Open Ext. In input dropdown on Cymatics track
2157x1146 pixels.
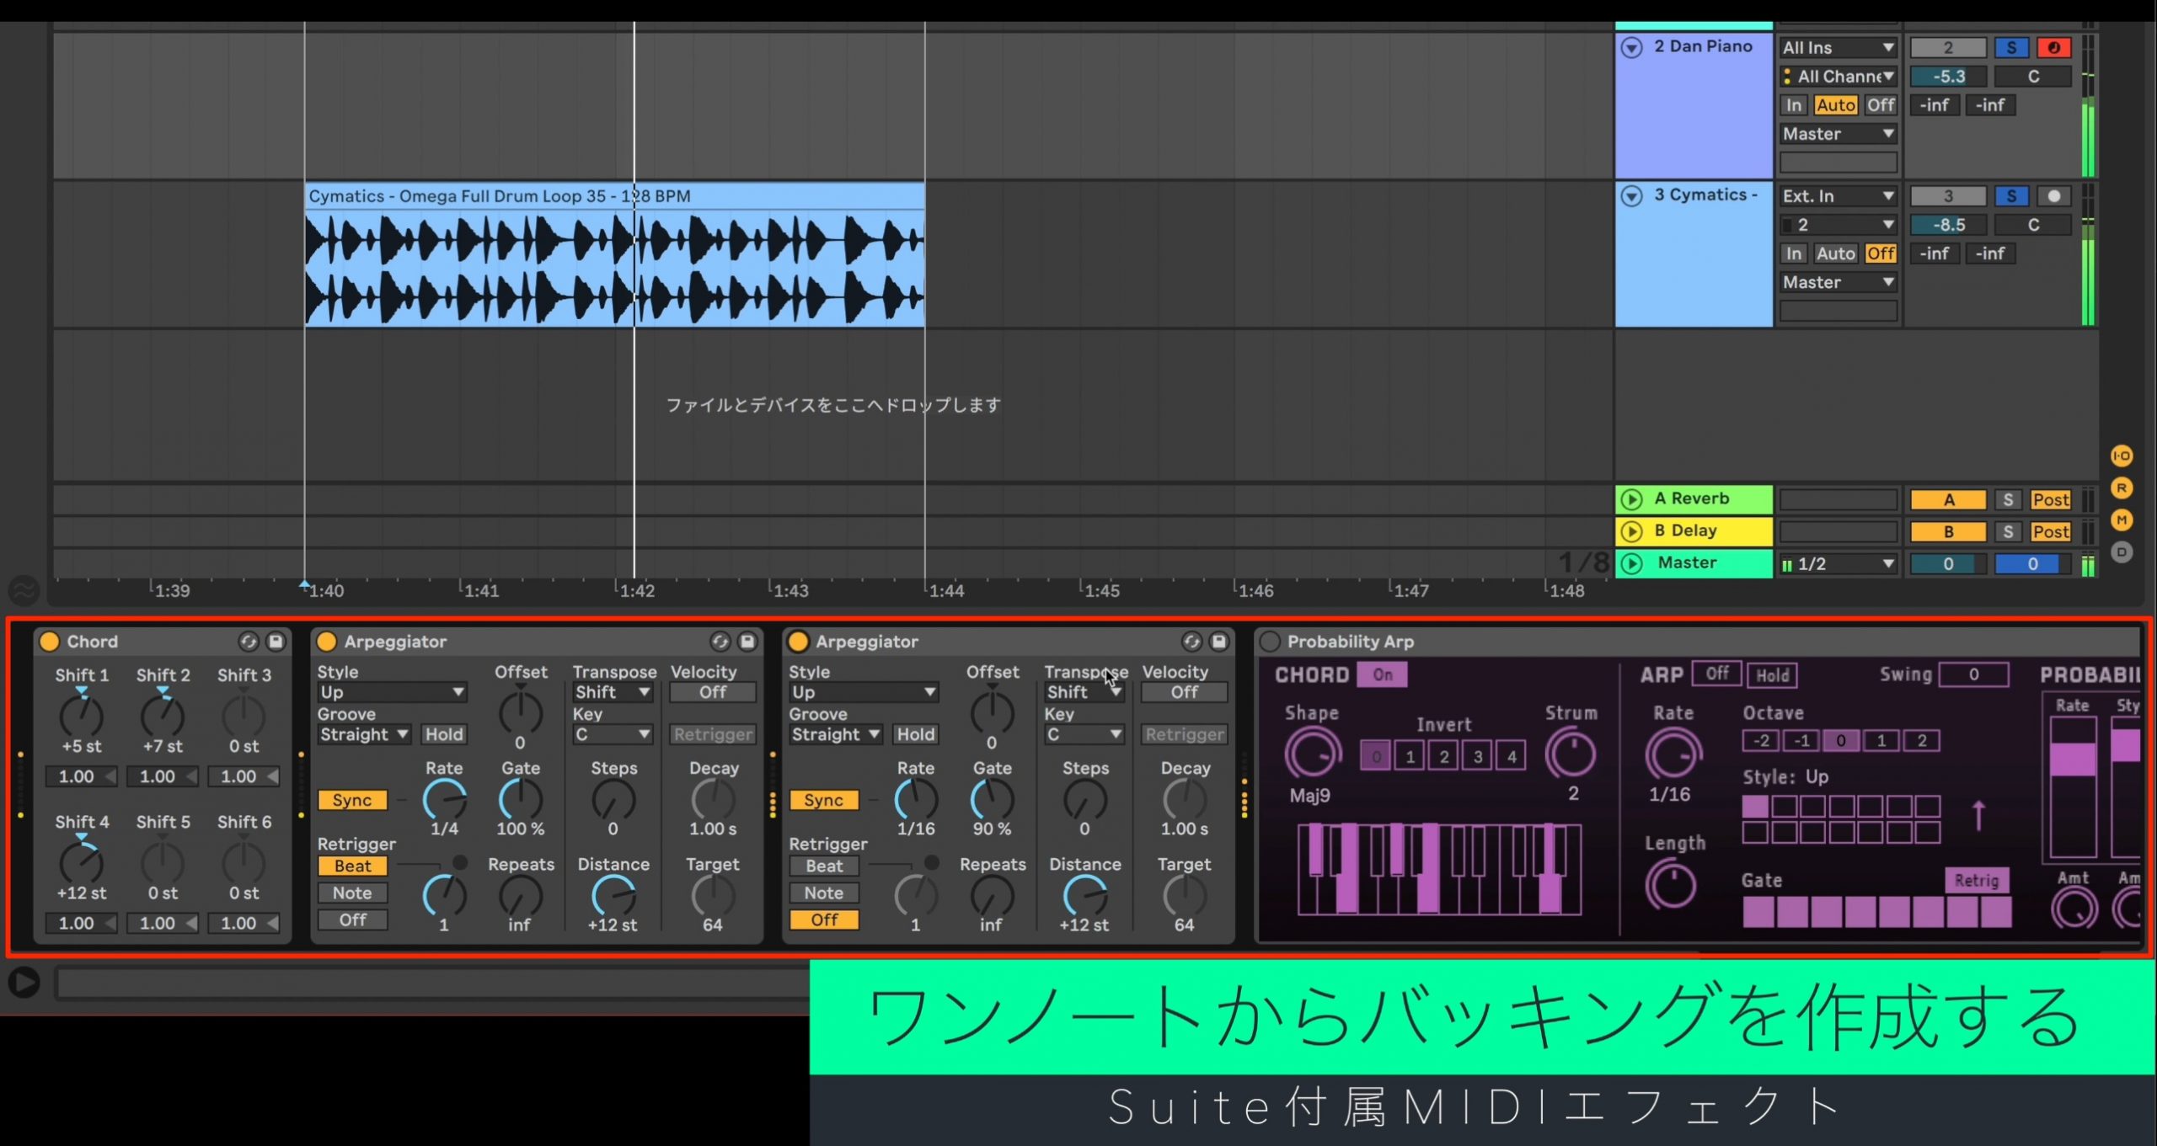[1838, 196]
